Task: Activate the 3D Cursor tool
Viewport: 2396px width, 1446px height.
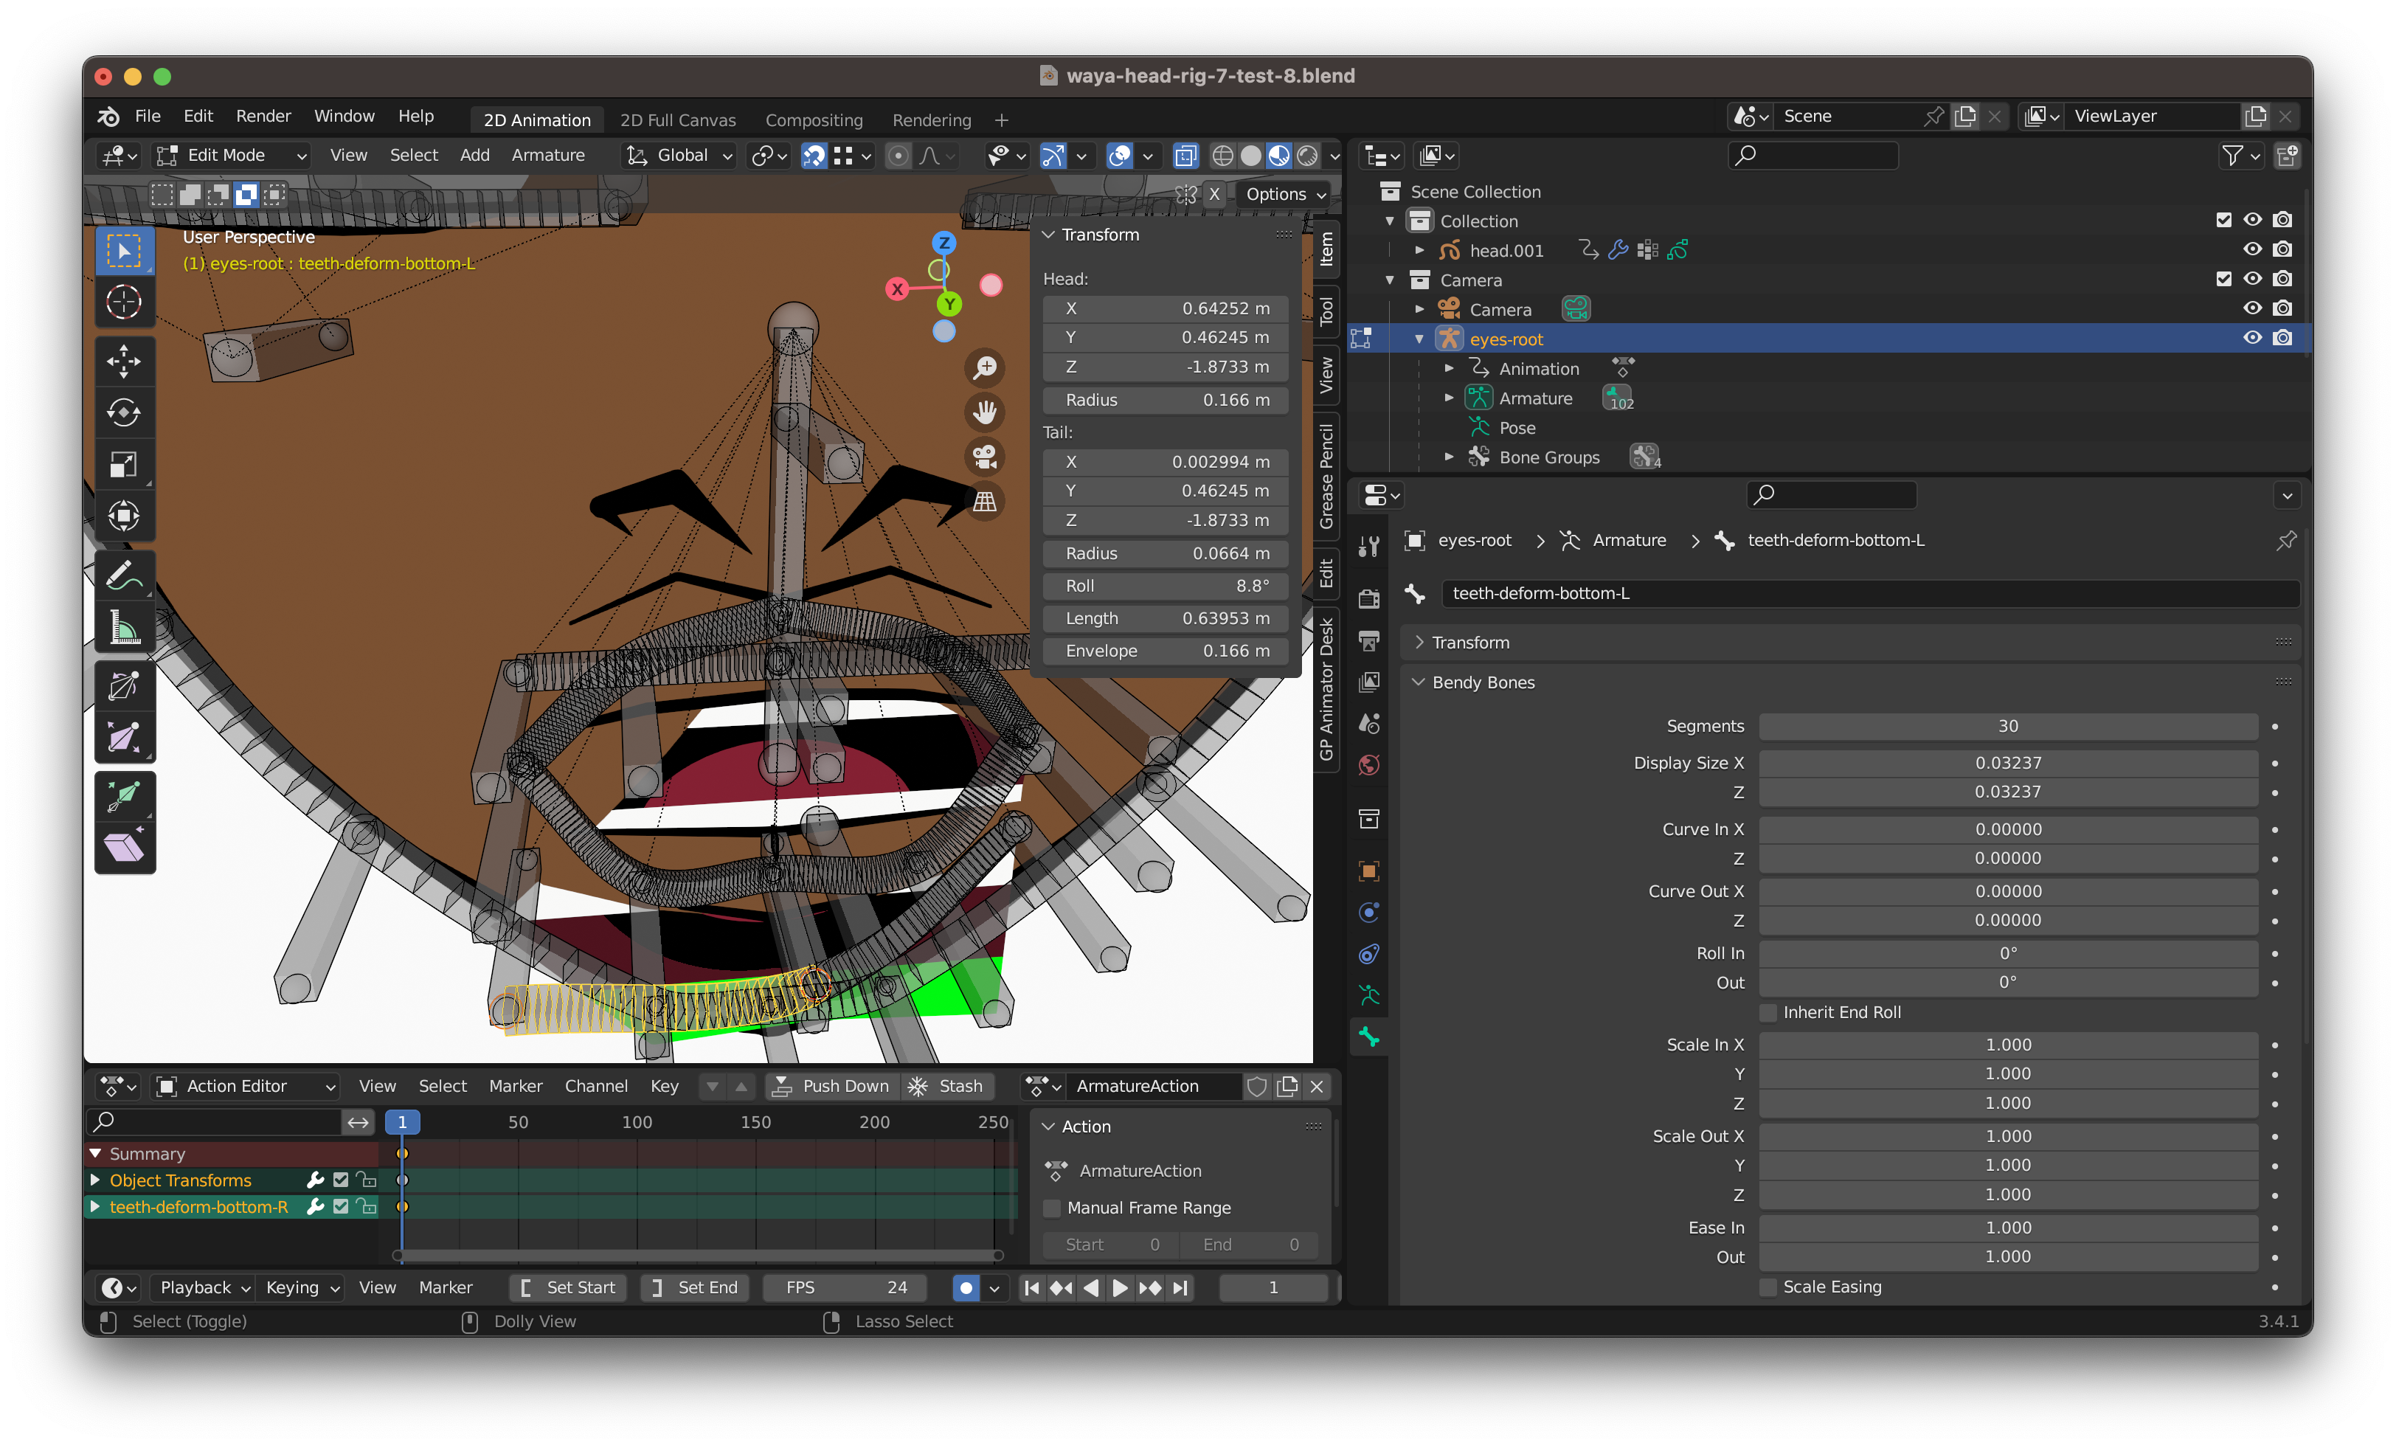Action: pyautogui.click(x=123, y=302)
